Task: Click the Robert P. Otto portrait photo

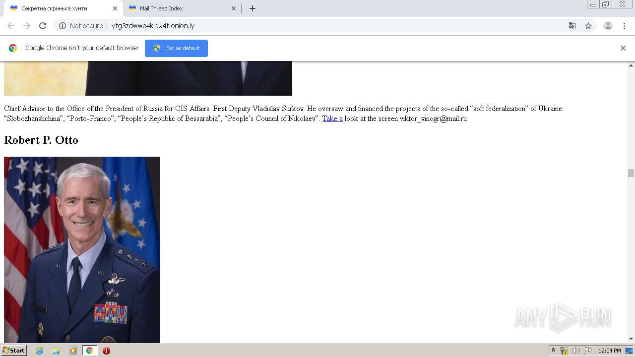Action: 82,250
